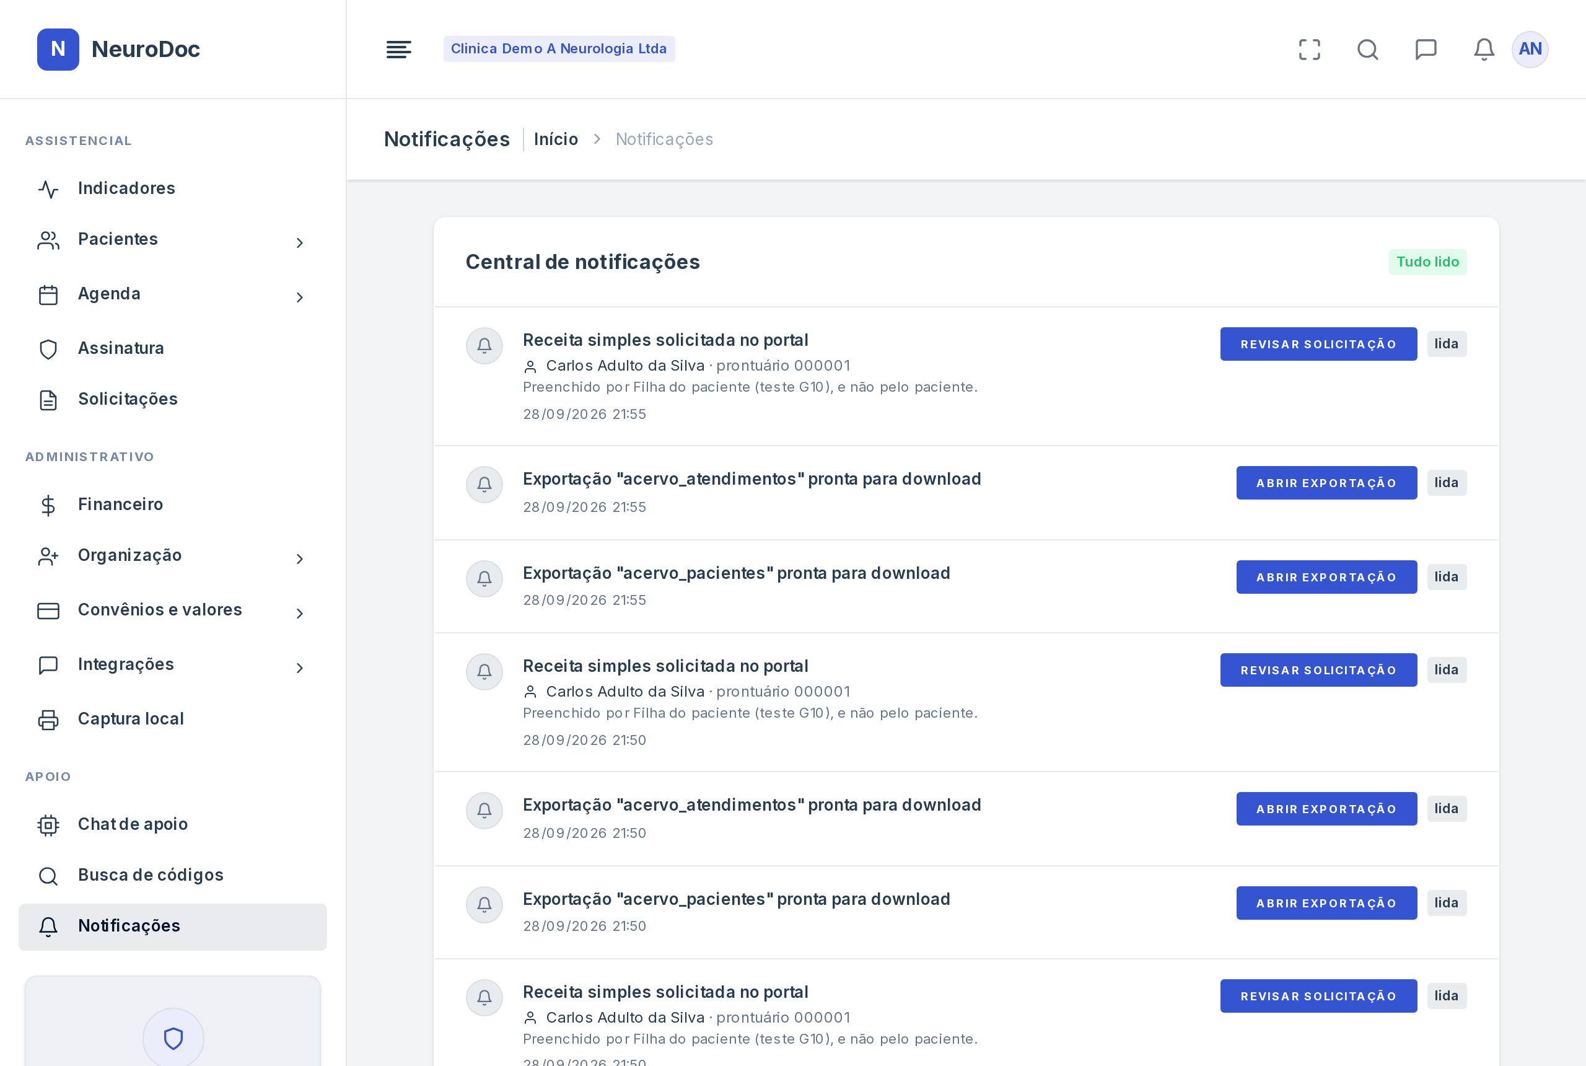Image resolution: width=1586 pixels, height=1066 pixels.
Task: Expand the Pacientes submenu chevron
Action: coord(300,243)
